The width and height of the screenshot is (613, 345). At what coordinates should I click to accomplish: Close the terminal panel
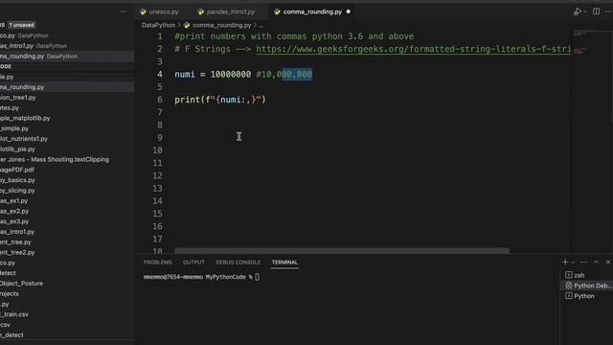pyautogui.click(x=608, y=262)
